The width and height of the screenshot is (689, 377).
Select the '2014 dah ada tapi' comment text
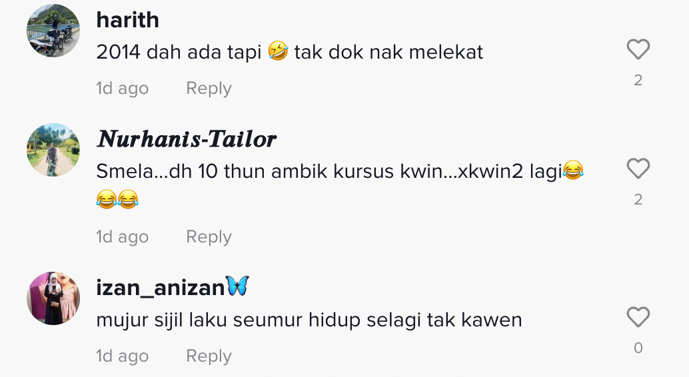[x=290, y=53]
